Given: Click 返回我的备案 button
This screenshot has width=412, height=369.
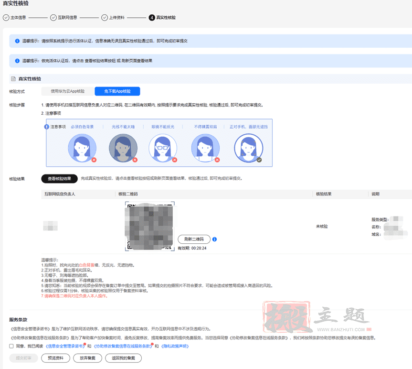Looking at the screenshot, I should point(123,358).
